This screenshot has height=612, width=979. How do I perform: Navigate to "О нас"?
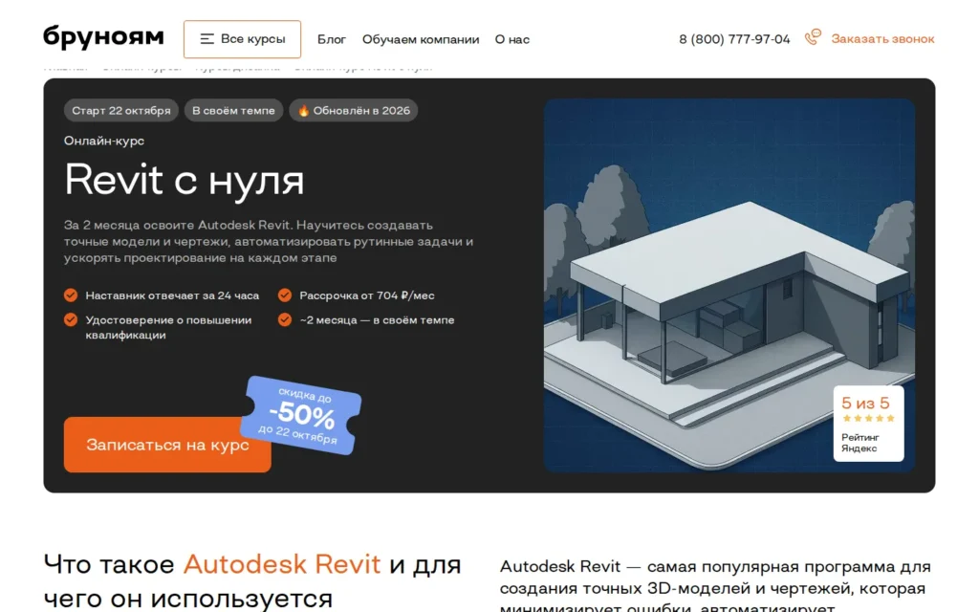click(x=512, y=39)
